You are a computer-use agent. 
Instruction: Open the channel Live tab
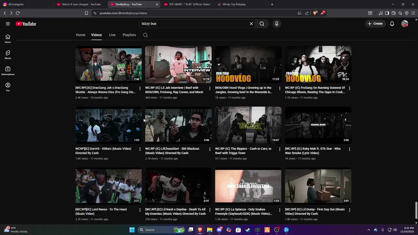112,35
